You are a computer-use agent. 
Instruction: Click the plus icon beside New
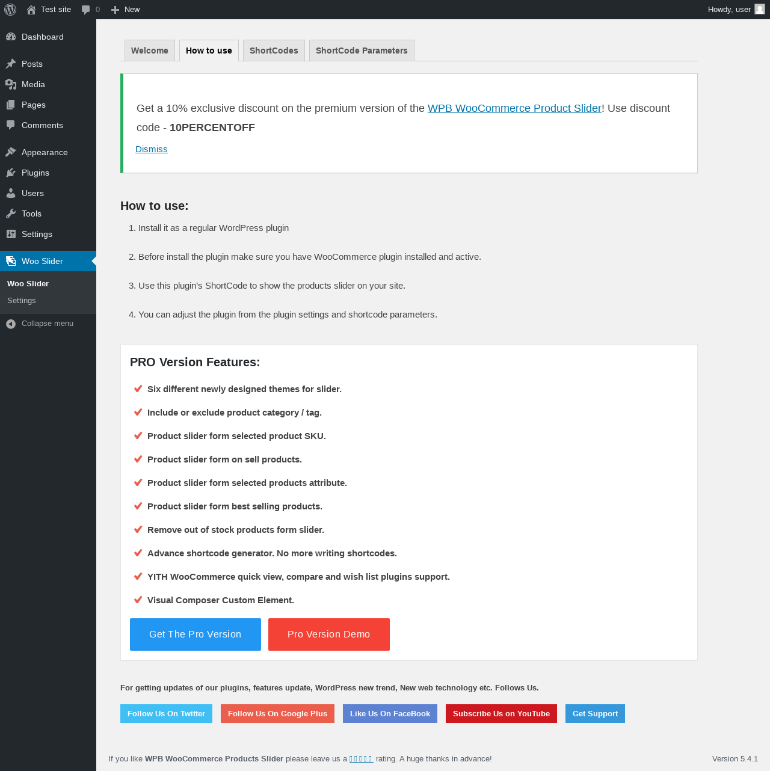coord(115,10)
